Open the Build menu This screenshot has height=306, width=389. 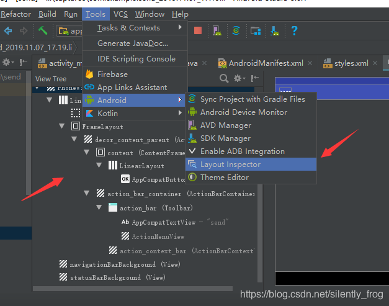point(47,14)
